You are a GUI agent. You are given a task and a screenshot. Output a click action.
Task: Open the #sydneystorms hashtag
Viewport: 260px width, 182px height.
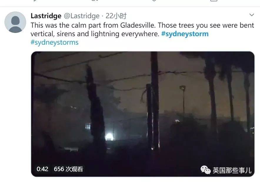[54, 42]
